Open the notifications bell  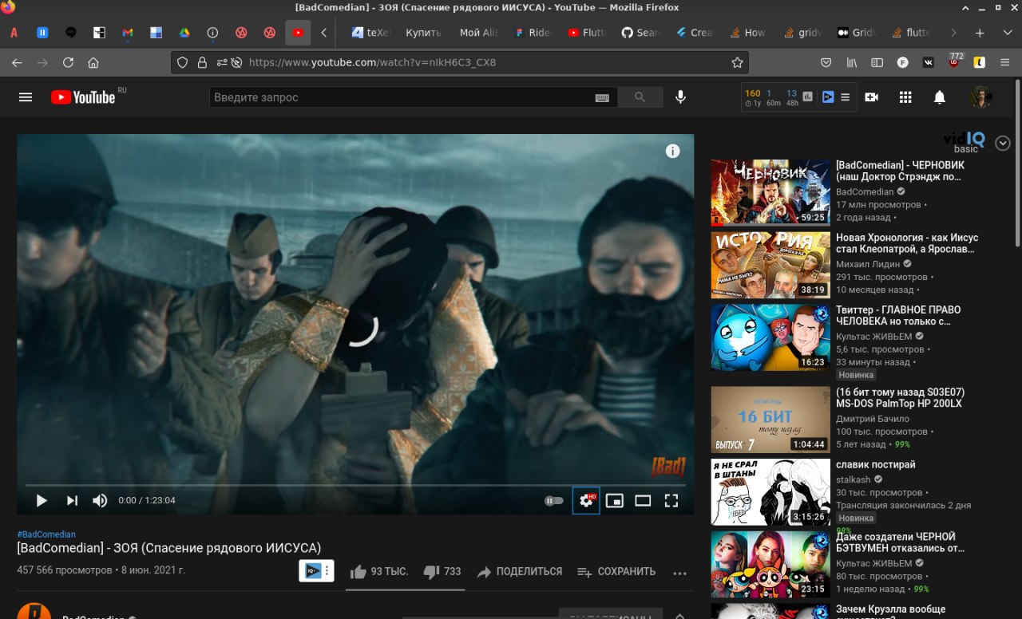click(940, 97)
